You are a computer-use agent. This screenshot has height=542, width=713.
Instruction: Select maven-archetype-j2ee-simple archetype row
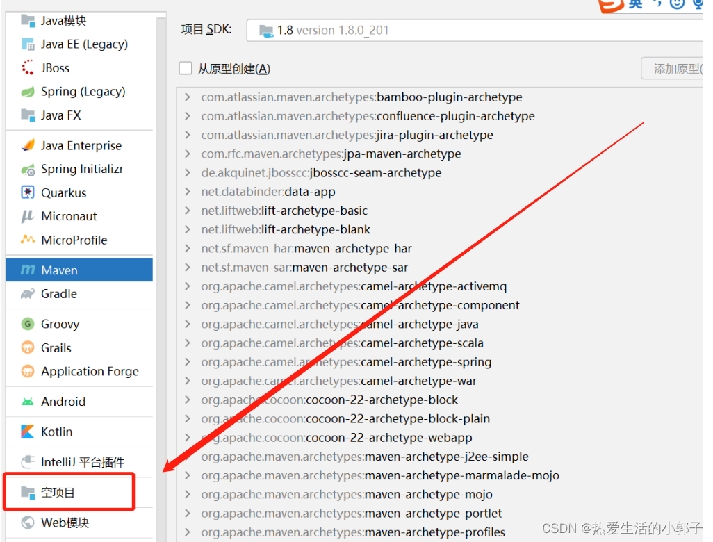439,457
